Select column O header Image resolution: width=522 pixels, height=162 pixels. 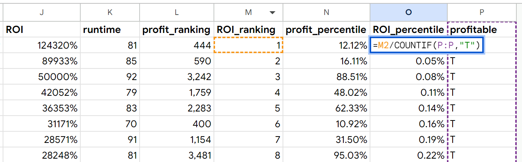pos(409,12)
